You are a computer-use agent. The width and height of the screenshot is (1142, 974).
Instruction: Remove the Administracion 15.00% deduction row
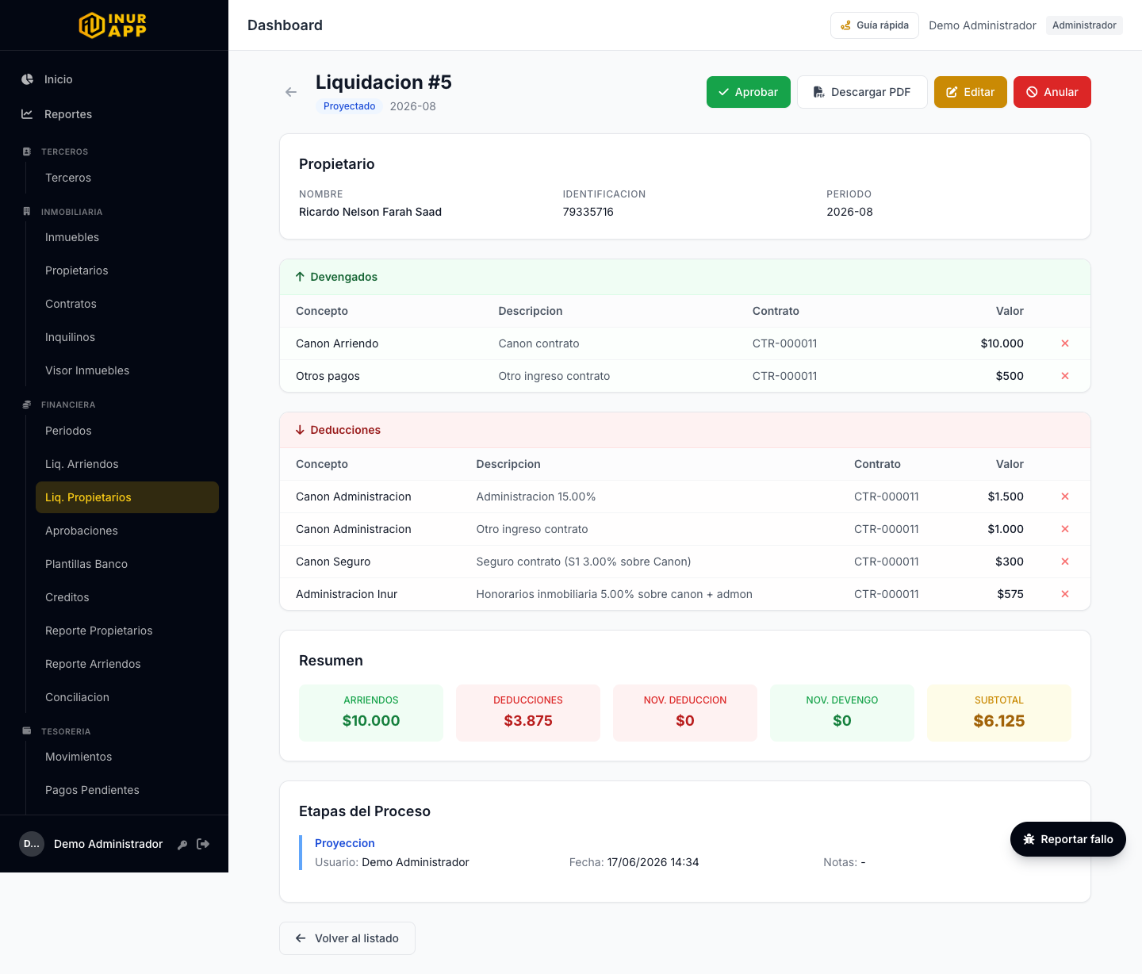1065,497
